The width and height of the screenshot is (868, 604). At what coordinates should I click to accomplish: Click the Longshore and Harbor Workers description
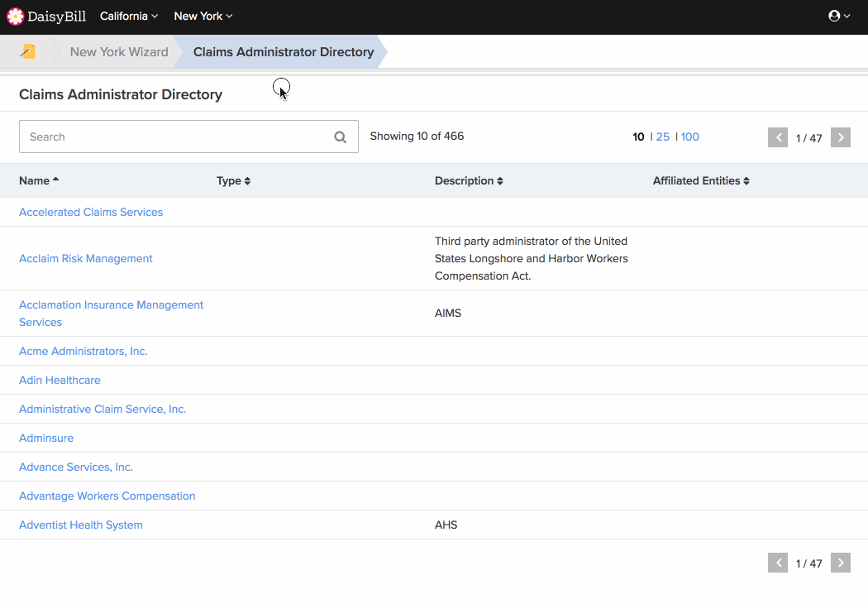pyautogui.click(x=532, y=258)
